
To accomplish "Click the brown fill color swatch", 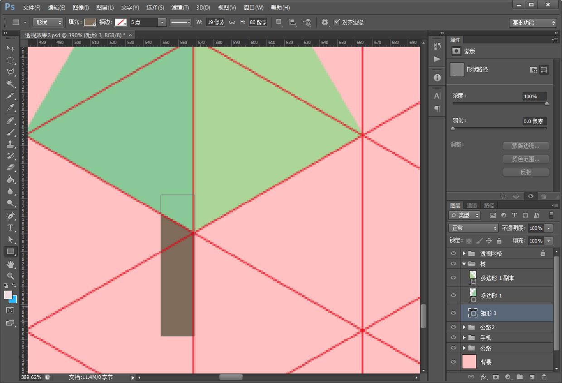I will point(90,22).
